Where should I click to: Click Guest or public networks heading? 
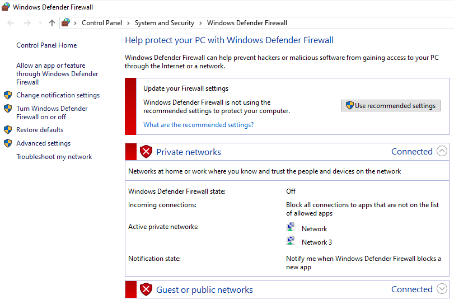click(x=204, y=289)
